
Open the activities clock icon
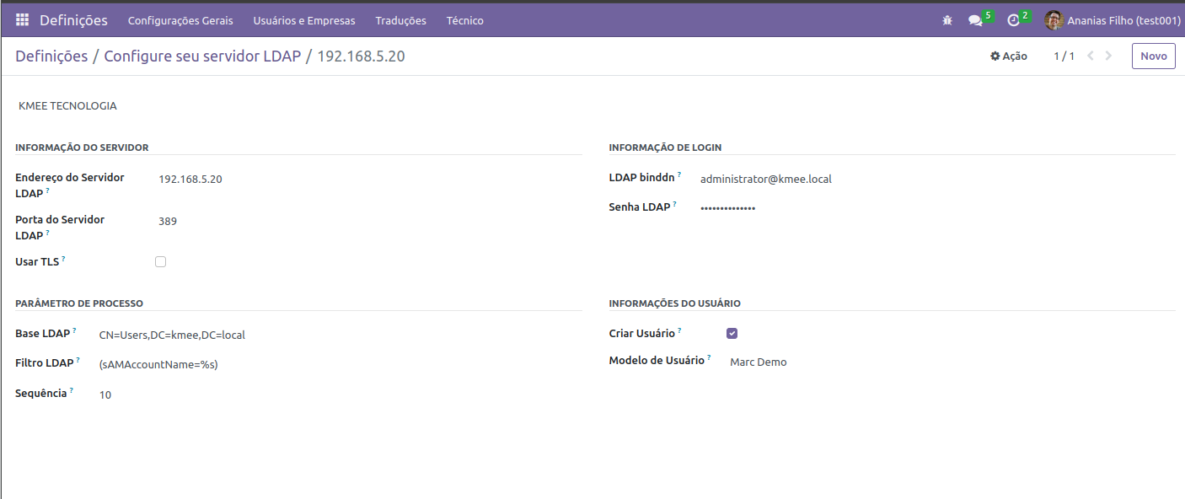click(1013, 20)
